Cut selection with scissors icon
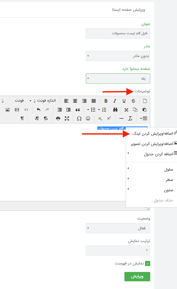The width and height of the screenshot is (177, 289). pos(126,110)
